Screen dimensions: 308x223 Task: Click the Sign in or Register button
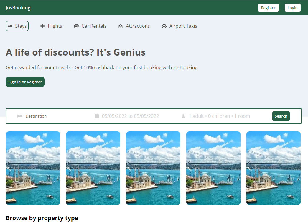tap(25, 82)
